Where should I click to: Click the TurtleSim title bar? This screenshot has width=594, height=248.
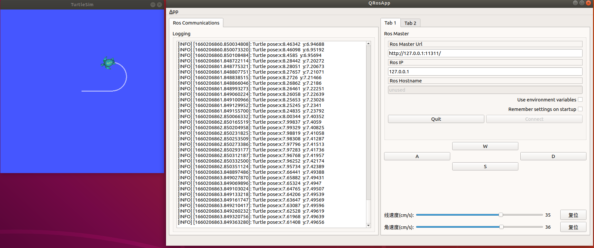pyautogui.click(x=82, y=5)
